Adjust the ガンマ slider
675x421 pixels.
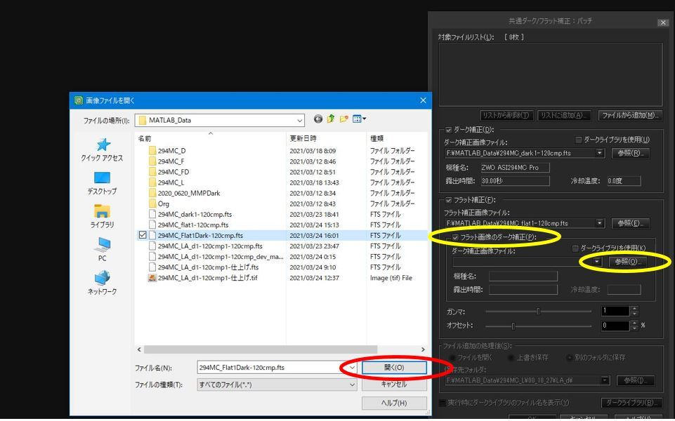(538, 311)
